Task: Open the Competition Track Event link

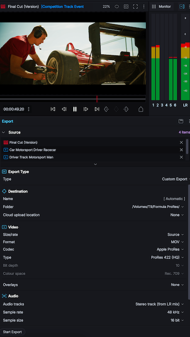Action: pos(62,7)
